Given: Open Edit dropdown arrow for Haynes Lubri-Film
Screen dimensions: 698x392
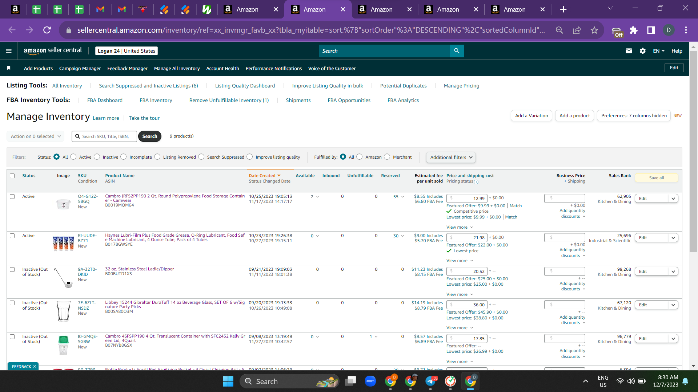Looking at the screenshot, I should (673, 238).
